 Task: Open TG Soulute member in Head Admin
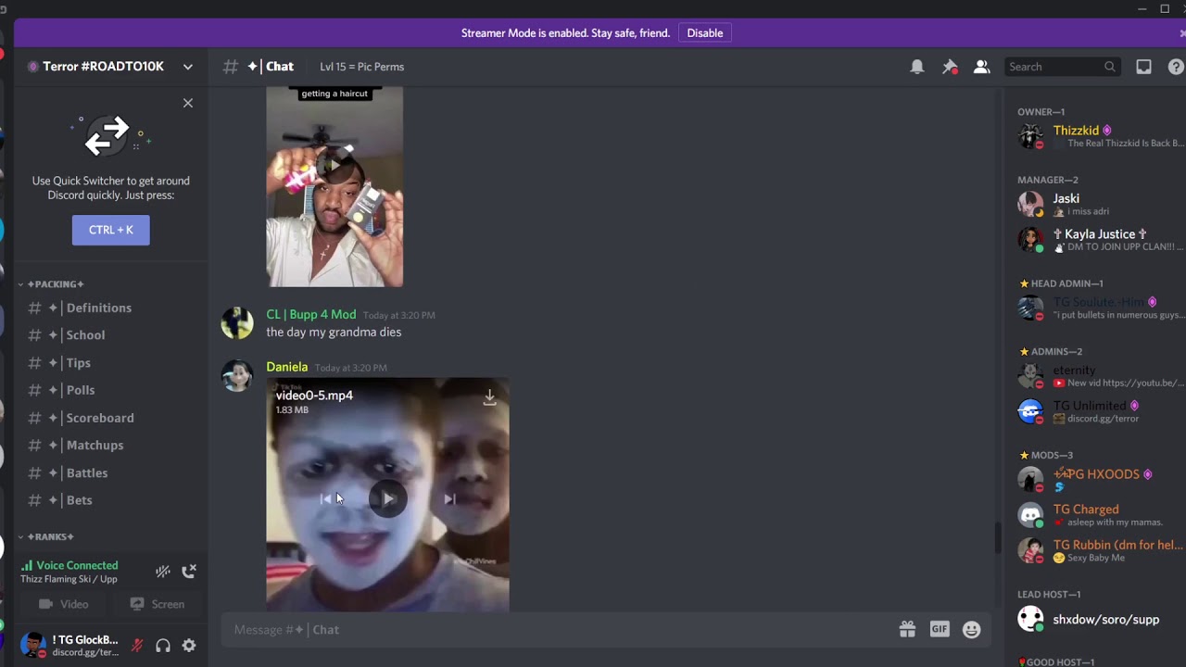(1099, 308)
